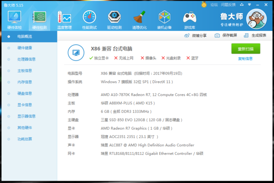Open 驱动检测 driver detection
This screenshot has height=183, width=274.
(x=114, y=20)
